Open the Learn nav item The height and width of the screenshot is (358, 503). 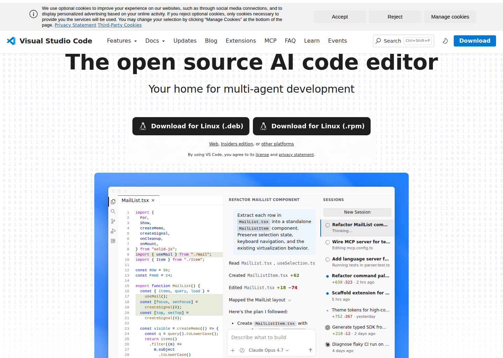point(312,41)
